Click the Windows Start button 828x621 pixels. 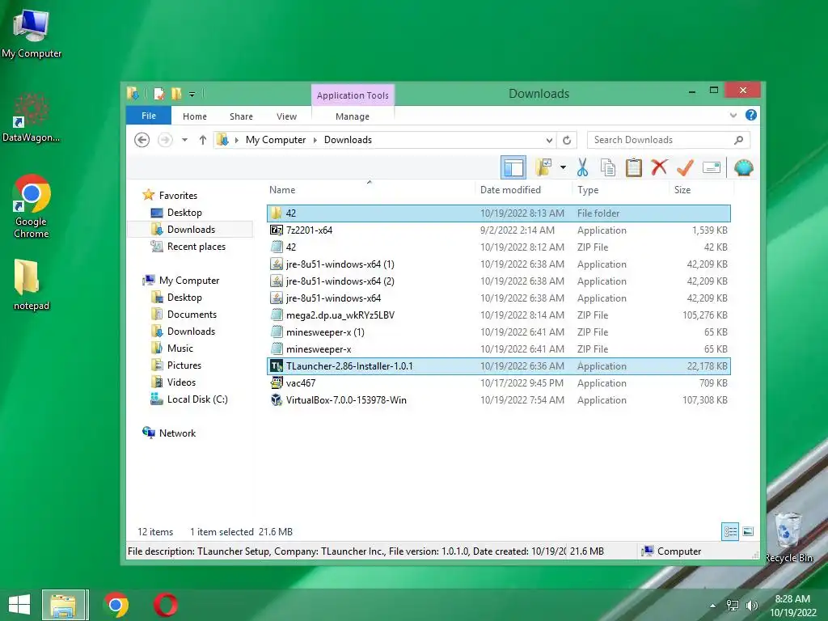point(19,605)
